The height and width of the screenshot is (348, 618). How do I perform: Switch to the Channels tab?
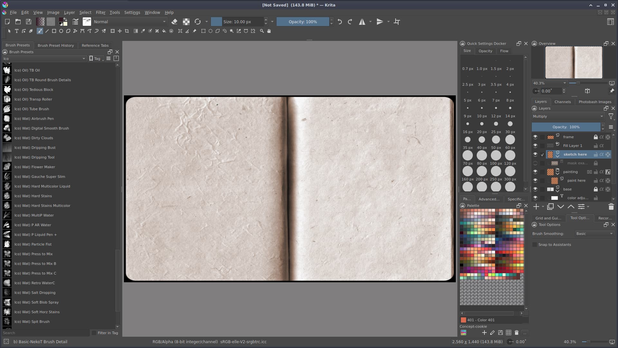[562, 101]
